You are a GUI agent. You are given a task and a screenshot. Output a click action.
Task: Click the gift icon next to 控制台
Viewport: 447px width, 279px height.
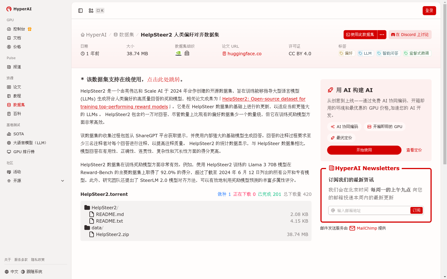click(x=30, y=29)
